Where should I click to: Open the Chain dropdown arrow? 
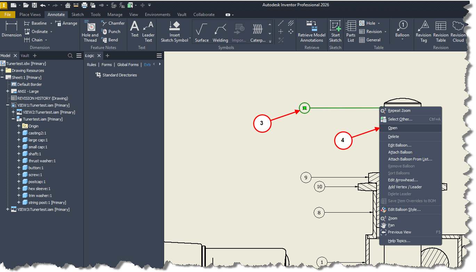pyautogui.click(x=46, y=40)
